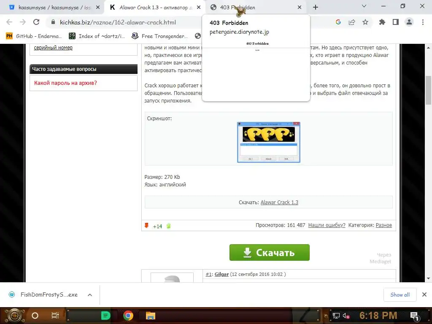The width and height of the screenshot is (432, 324).
Task: Open the Разное category link
Action: (x=384, y=225)
